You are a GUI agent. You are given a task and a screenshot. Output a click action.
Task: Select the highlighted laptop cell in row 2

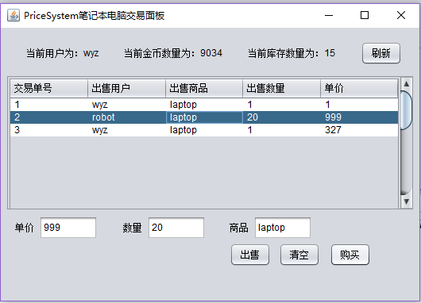click(x=204, y=117)
